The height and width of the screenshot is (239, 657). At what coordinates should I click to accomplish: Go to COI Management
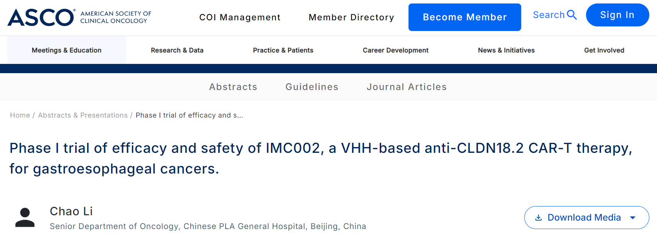(240, 17)
